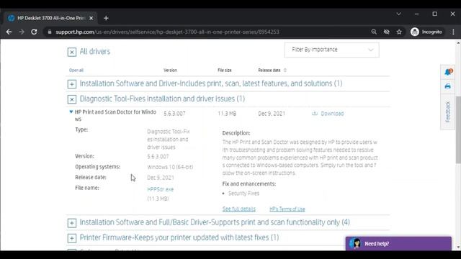Screen dimensions: 461x259
Task: Click the Version column header
Action: point(170,71)
